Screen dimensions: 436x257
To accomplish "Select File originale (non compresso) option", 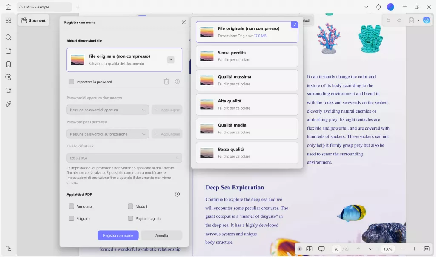I will [247, 32].
